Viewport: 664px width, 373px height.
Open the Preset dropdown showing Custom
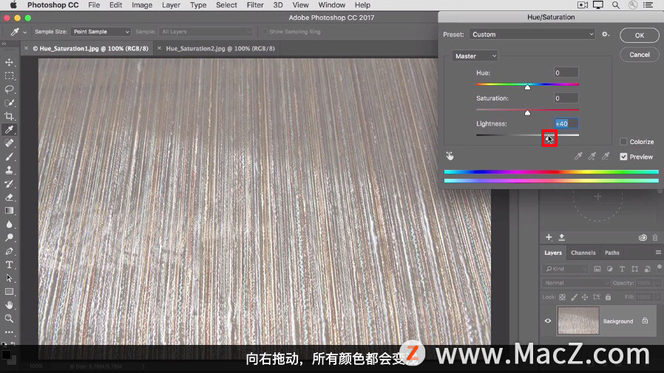[x=532, y=35]
